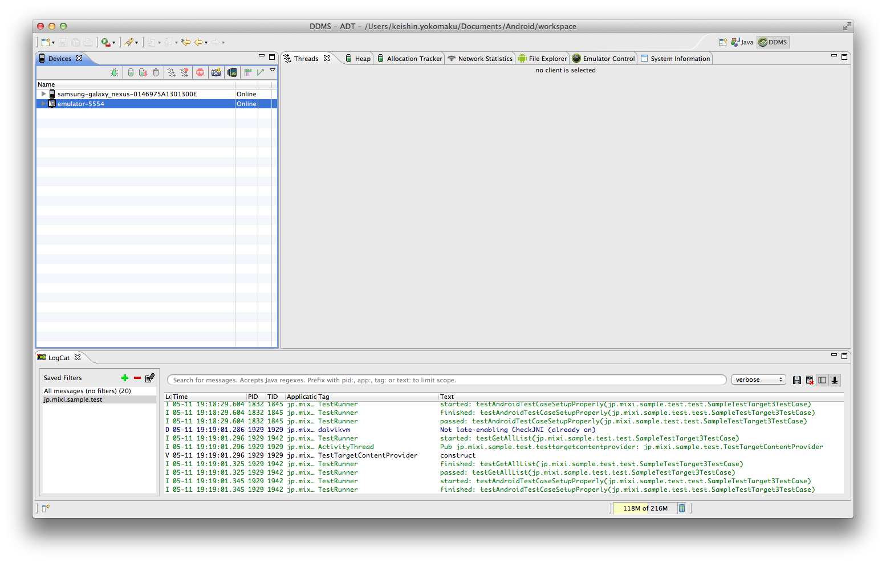Image resolution: width=886 pixels, height=563 pixels.
Task: Open the Heap tab
Action: (x=358, y=59)
